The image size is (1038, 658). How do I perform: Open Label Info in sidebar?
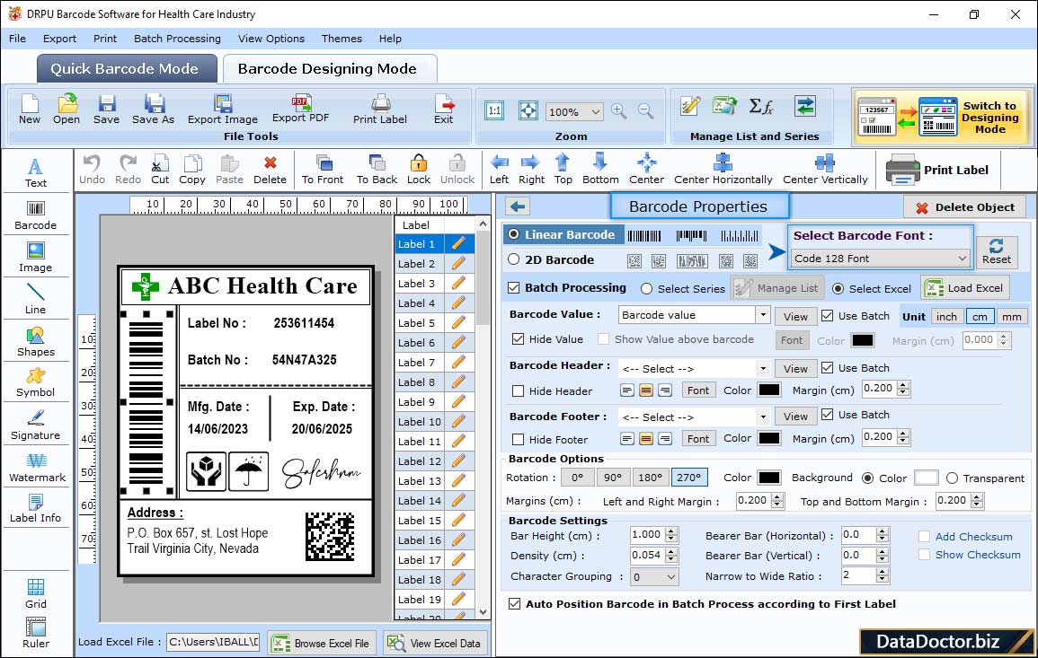(36, 509)
